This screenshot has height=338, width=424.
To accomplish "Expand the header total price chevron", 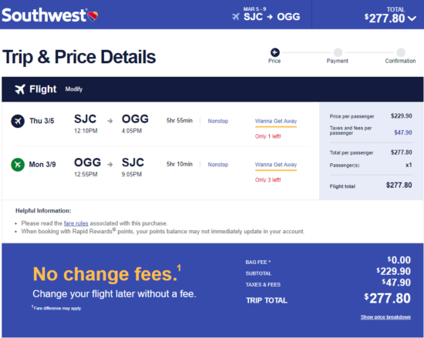I will pyautogui.click(x=412, y=18).
